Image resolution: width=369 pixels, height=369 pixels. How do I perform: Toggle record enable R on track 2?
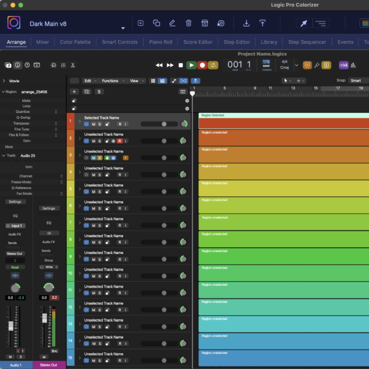coord(119,141)
